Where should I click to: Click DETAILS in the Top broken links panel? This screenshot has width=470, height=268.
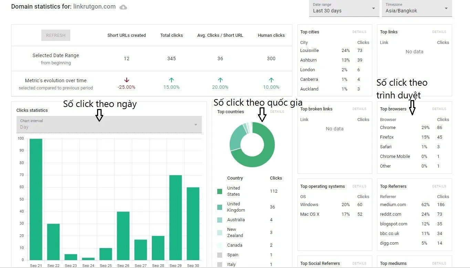tap(359, 109)
